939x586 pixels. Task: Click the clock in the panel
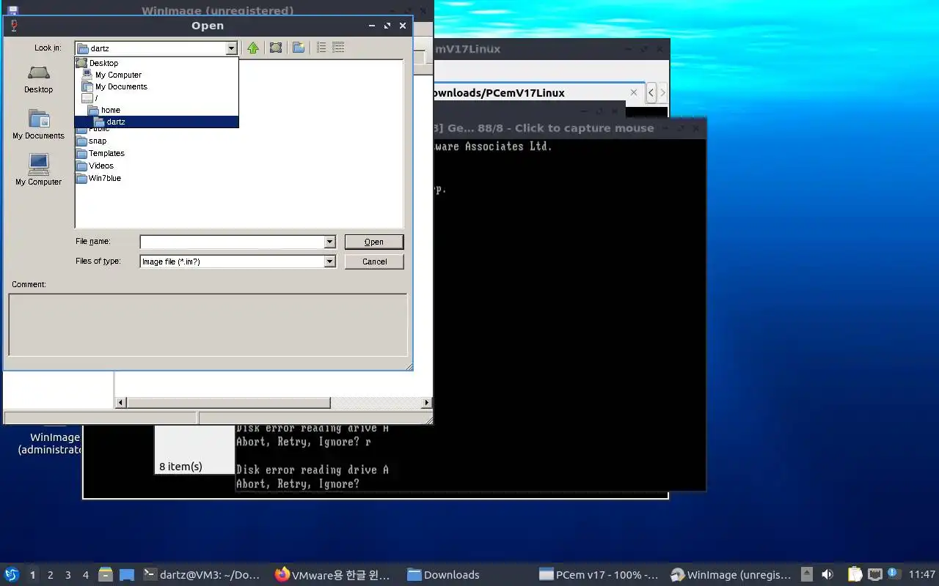point(922,574)
